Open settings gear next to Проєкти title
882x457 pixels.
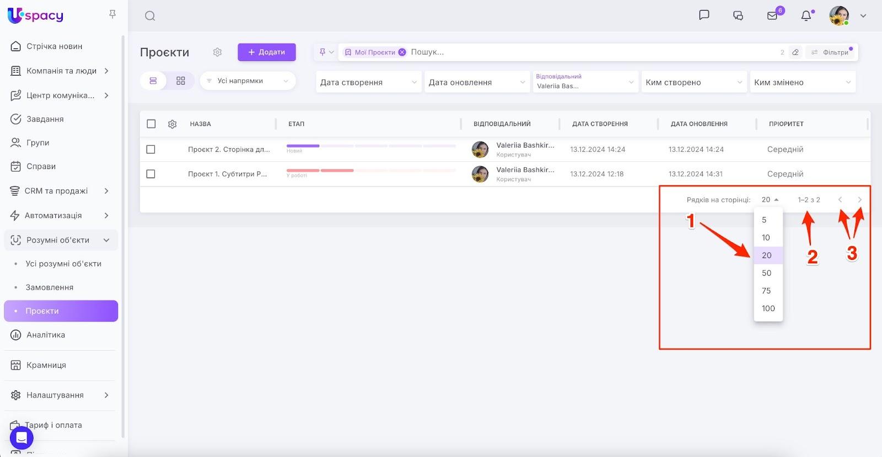coord(217,52)
